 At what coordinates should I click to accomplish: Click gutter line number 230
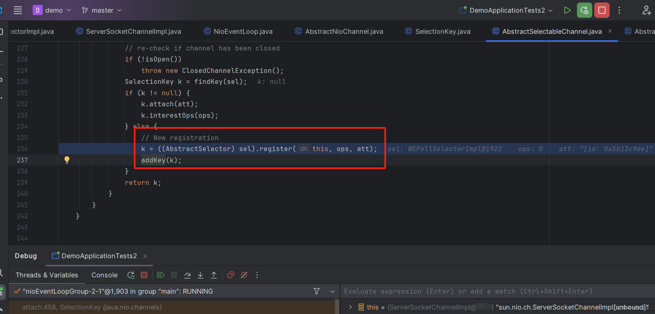[22, 81]
